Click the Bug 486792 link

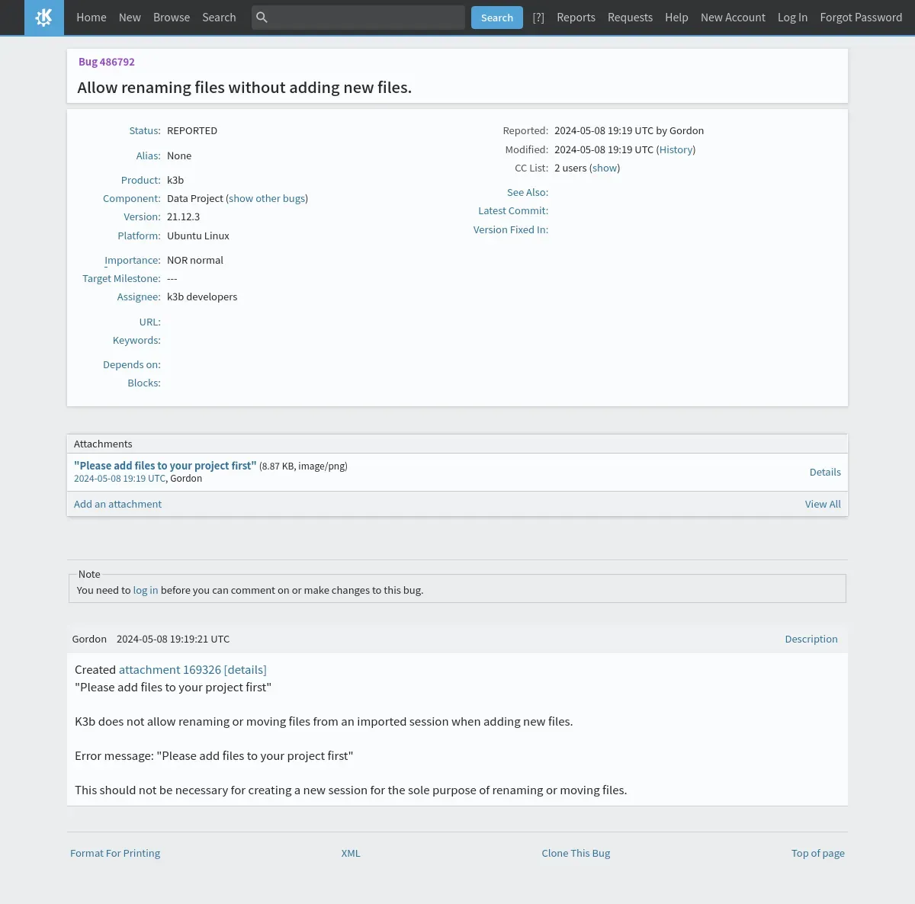(x=107, y=62)
